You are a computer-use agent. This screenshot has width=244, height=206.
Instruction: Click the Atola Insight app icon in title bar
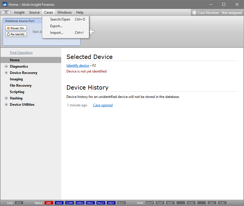point(5,5)
